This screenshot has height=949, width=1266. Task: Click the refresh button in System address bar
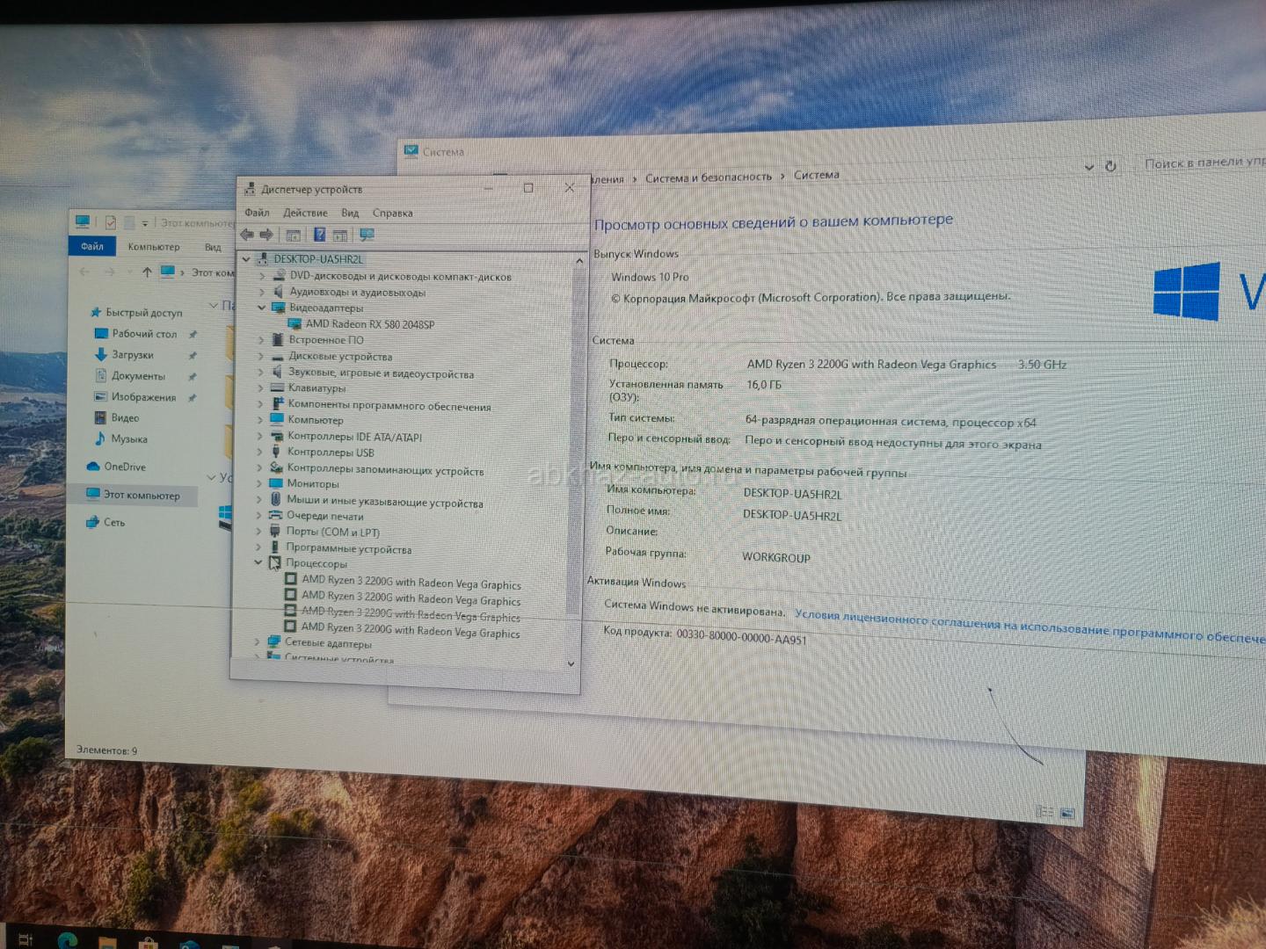tap(1110, 166)
